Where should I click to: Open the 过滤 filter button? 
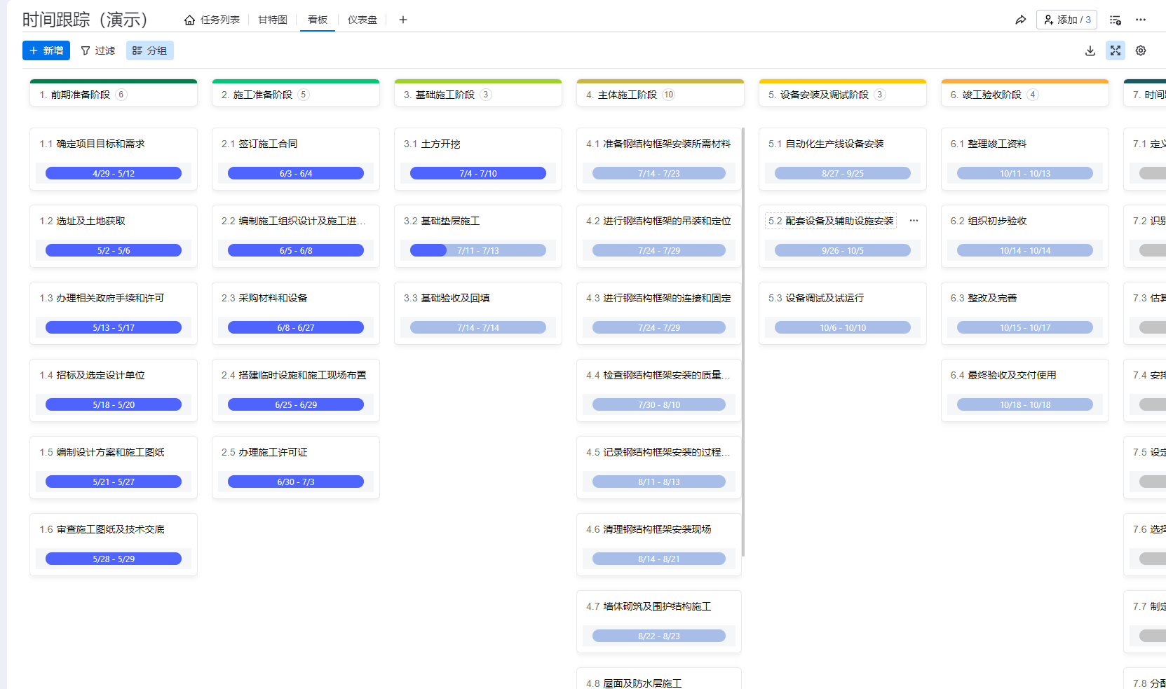pos(98,50)
